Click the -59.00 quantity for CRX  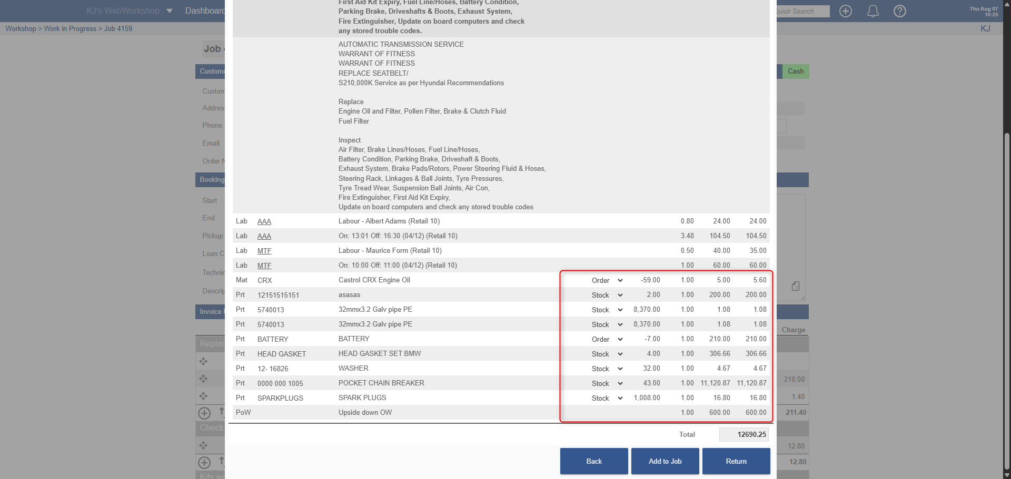tap(650, 280)
